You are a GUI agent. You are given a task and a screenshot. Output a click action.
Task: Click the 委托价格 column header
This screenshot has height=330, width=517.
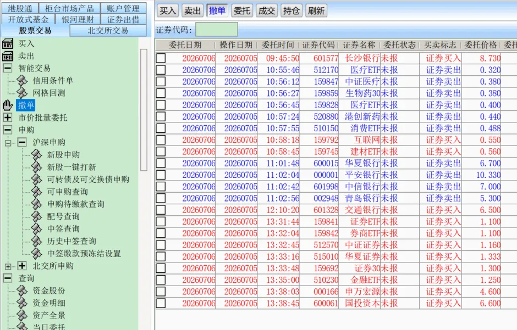tap(480, 45)
